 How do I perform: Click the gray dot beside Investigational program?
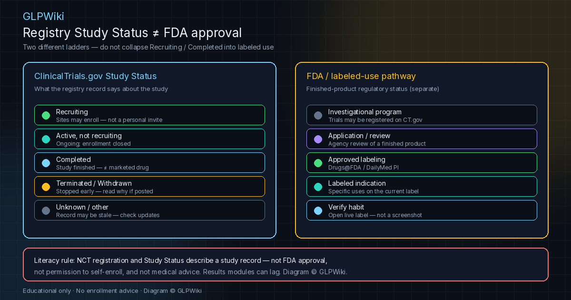[318, 115]
